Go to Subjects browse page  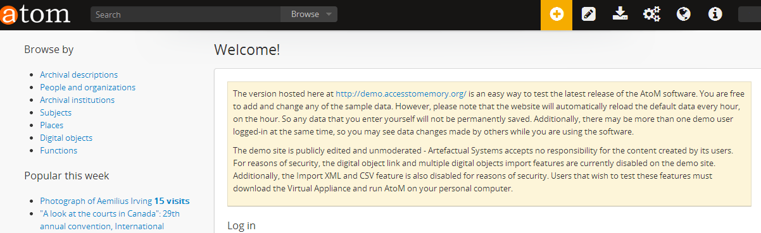pyautogui.click(x=56, y=112)
